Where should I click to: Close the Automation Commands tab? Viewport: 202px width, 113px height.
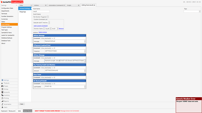[64, 5]
